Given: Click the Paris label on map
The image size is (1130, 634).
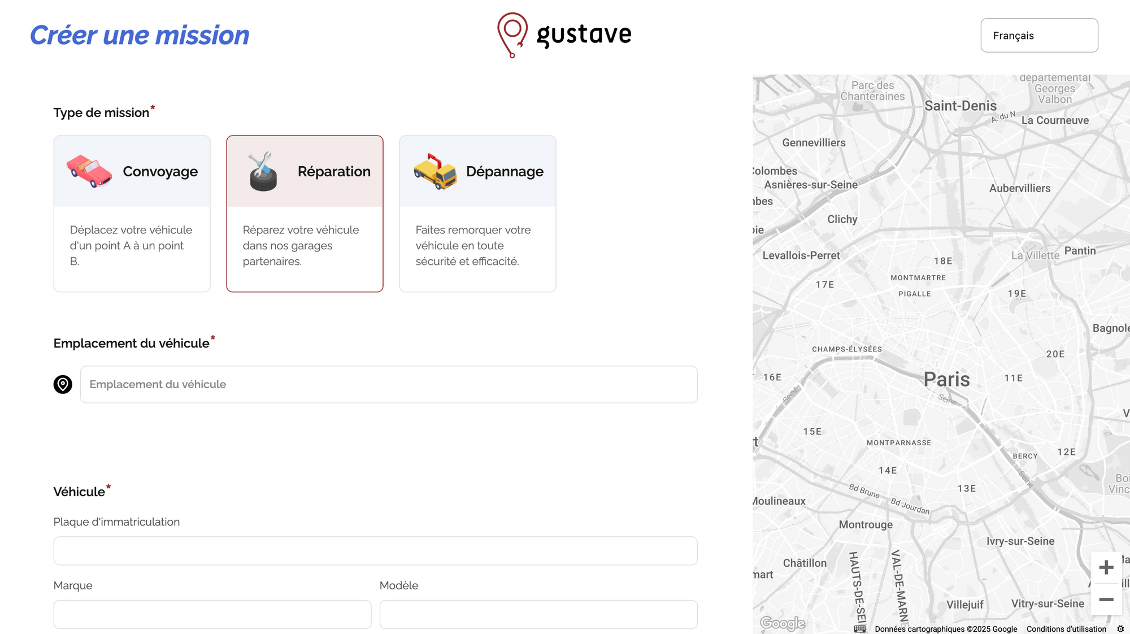Looking at the screenshot, I should [946, 379].
